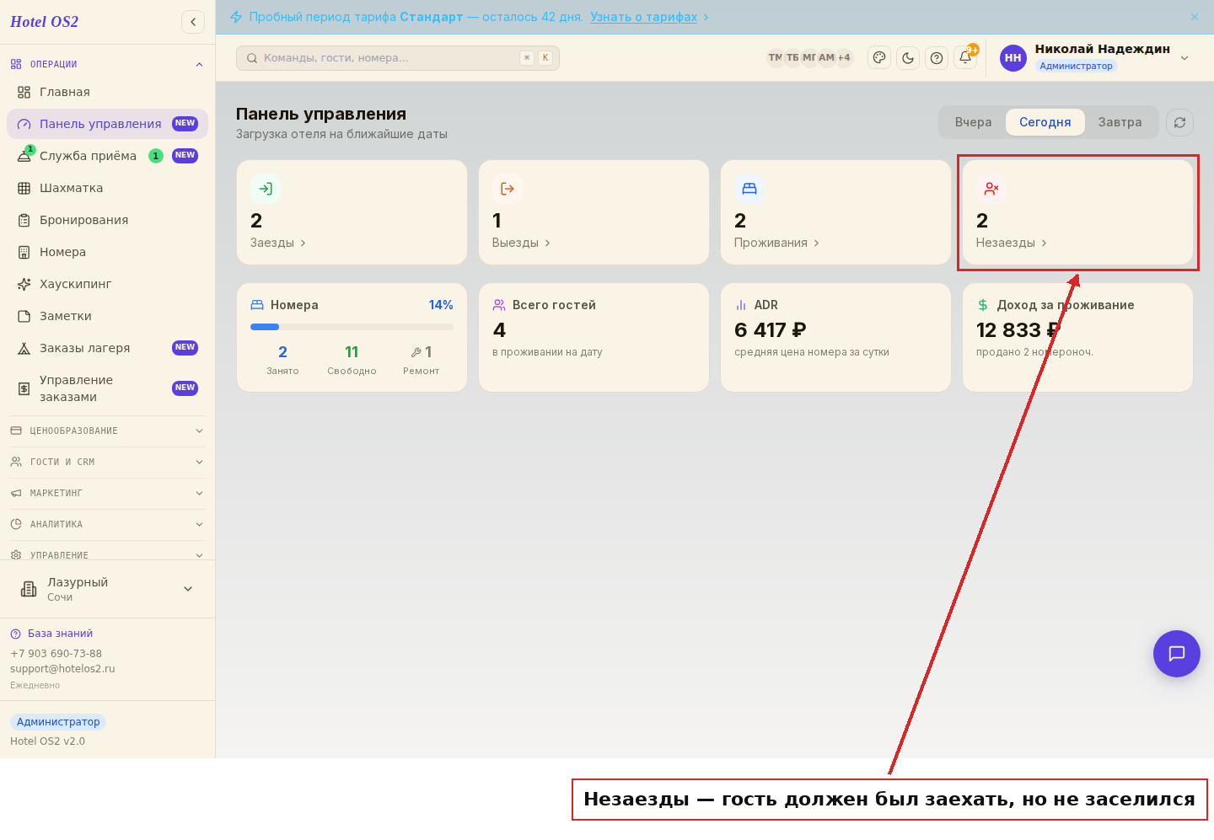Open Главная in the sidebar
Viewport: 1214px width, 840px height.
coord(107,92)
